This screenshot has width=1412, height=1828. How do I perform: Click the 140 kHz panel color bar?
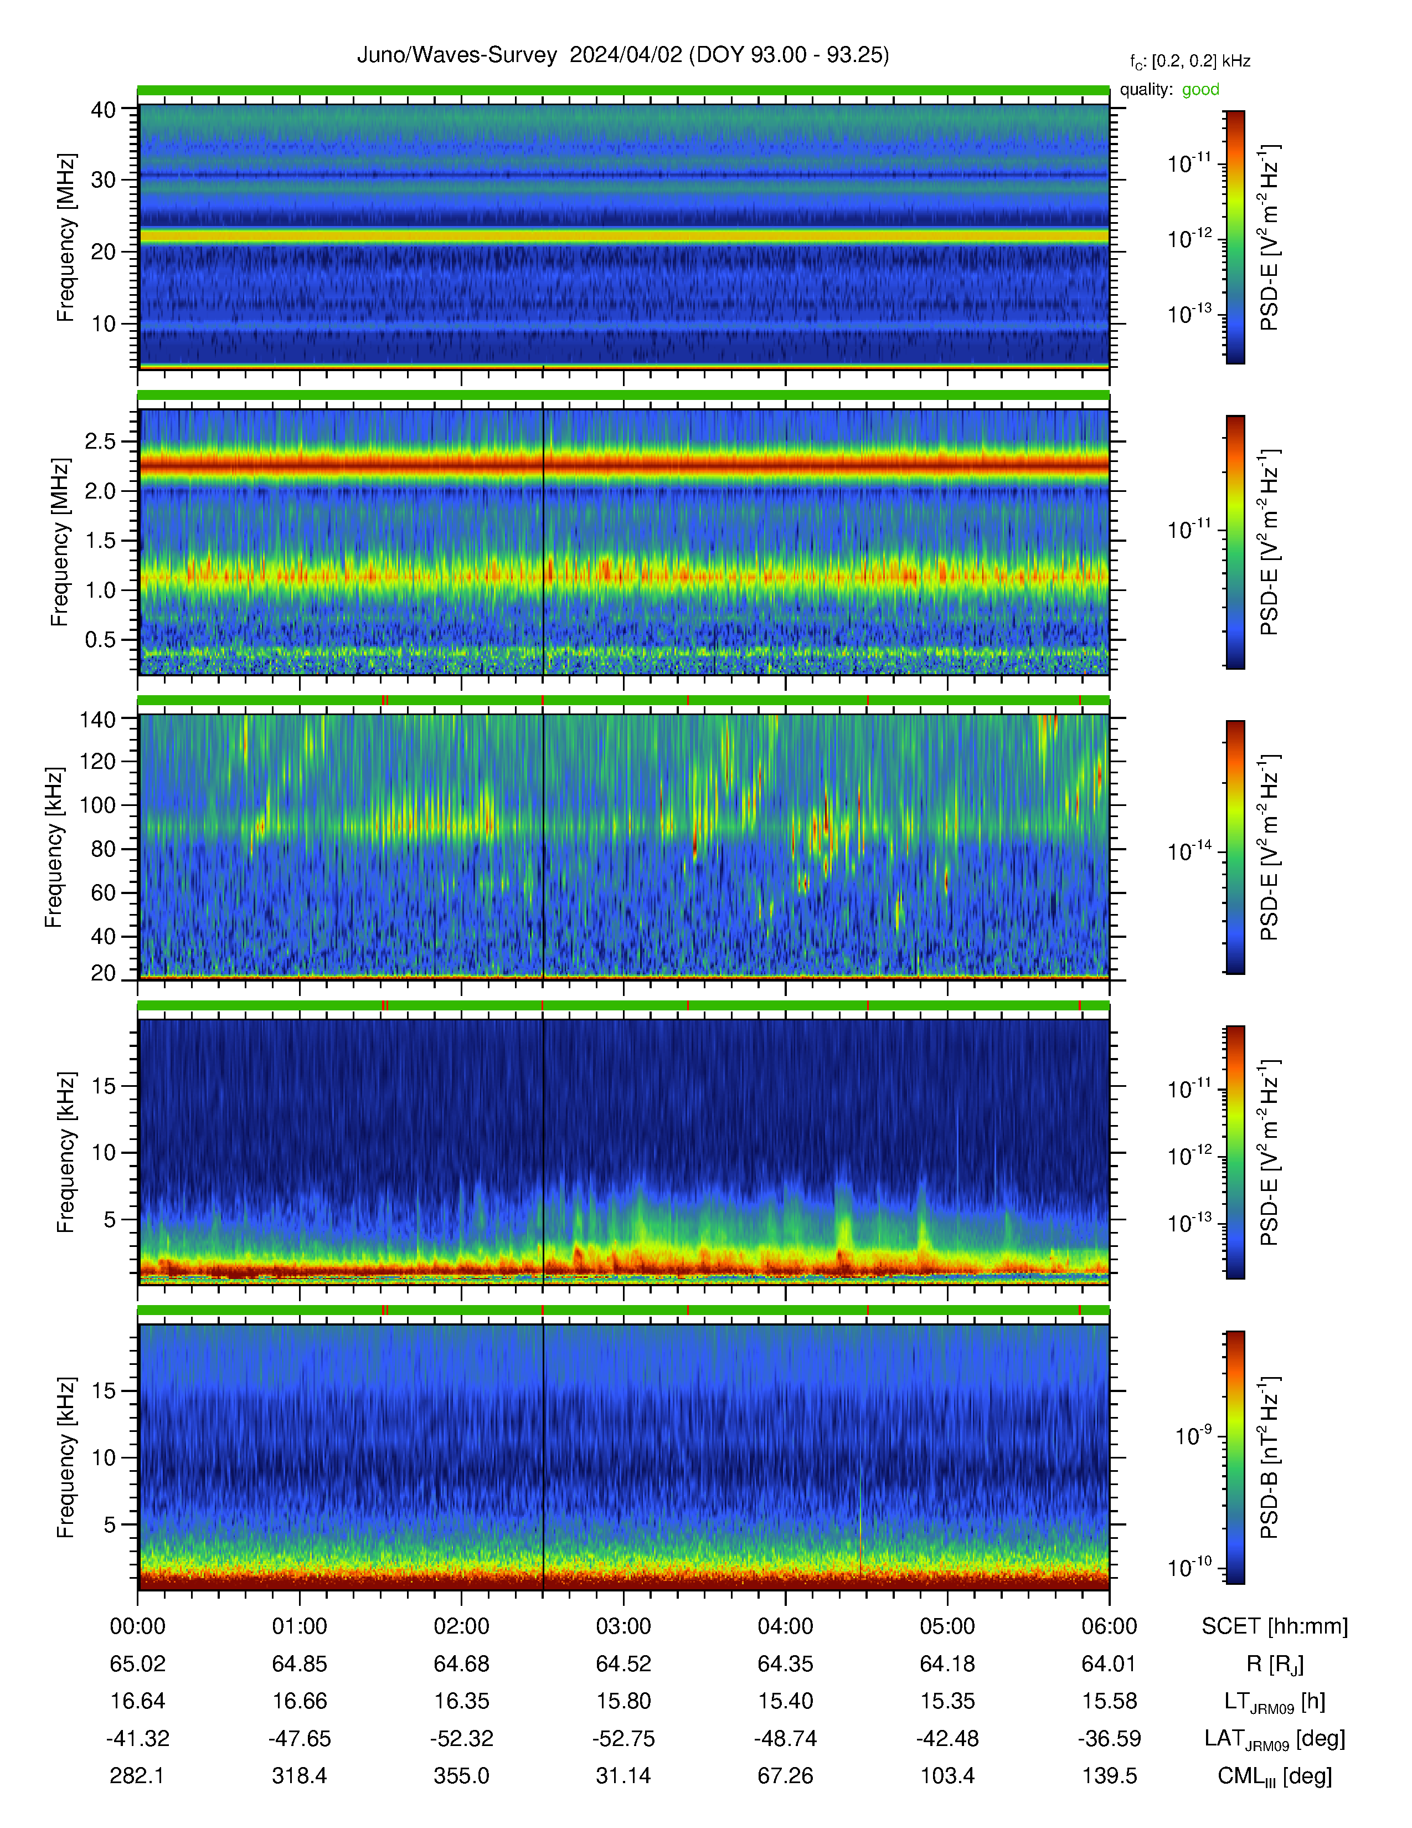click(x=1235, y=847)
